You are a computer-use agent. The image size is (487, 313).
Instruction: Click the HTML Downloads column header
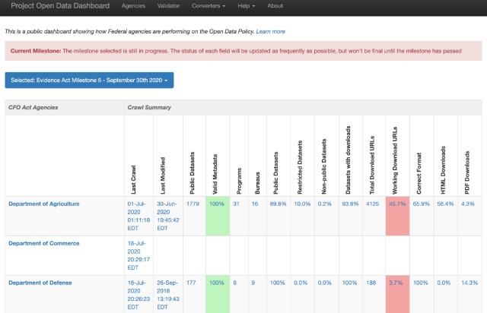tap(443, 170)
